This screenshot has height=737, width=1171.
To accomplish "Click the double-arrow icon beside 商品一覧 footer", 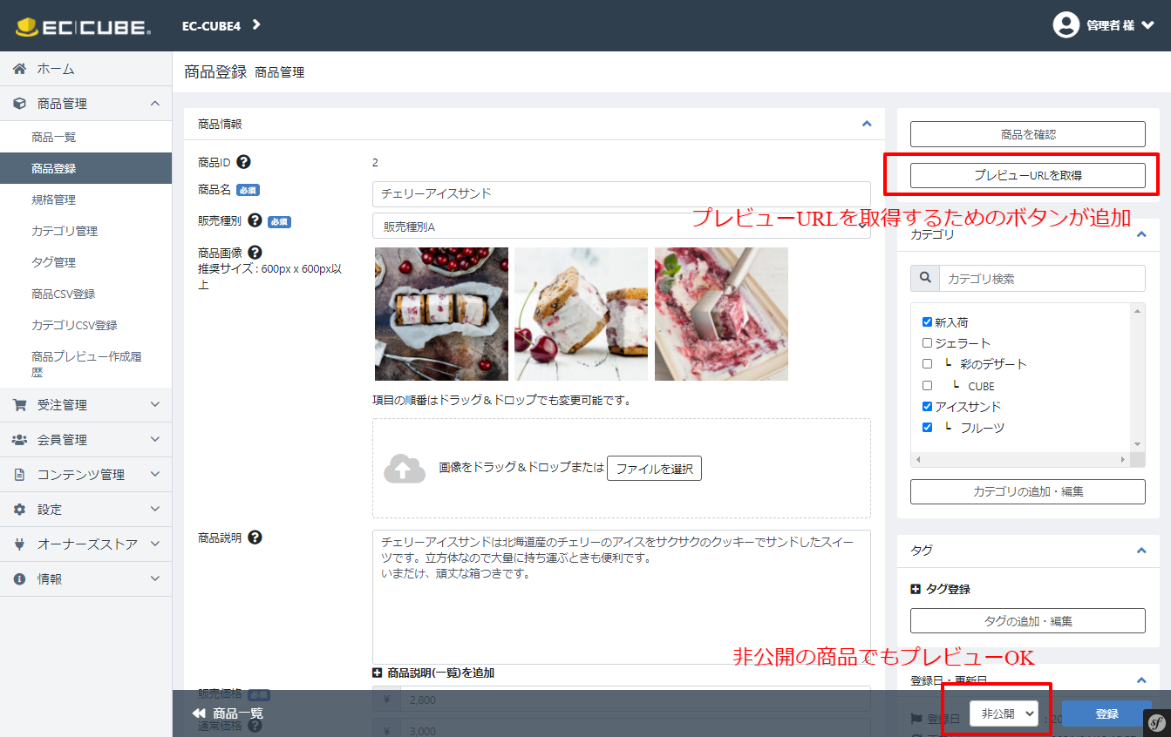I will coord(199,713).
